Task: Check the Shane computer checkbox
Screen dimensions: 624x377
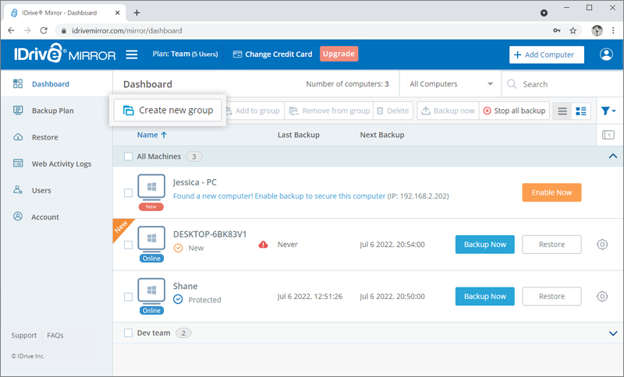Action: (x=128, y=297)
